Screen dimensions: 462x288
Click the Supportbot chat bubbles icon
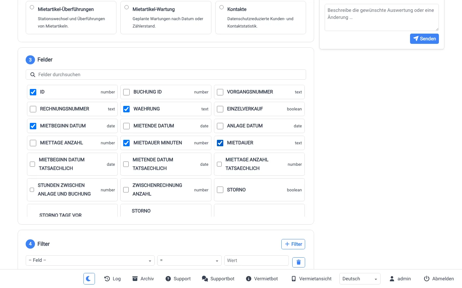[205, 279]
